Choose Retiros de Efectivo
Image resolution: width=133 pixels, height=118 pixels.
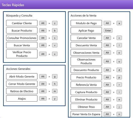coord(22,91)
